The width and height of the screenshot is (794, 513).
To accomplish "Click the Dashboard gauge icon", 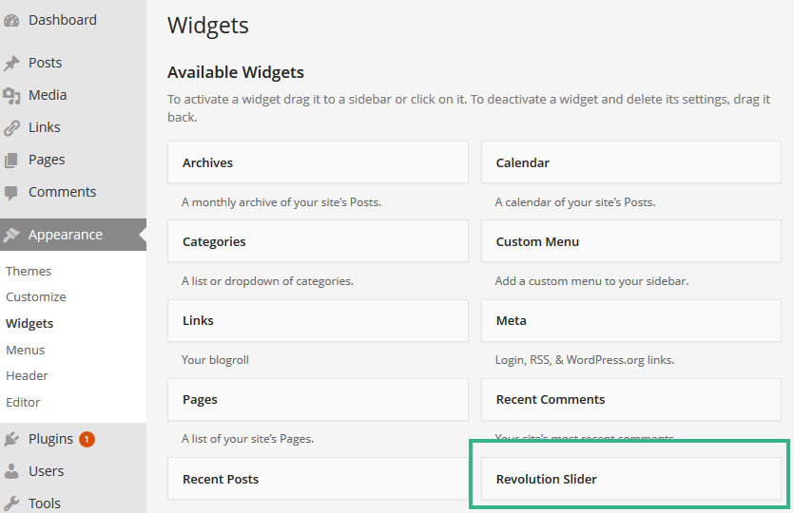I will [11, 20].
